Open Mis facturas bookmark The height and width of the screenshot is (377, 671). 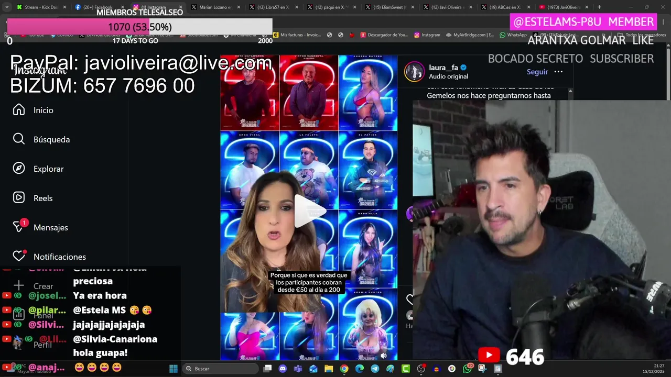[x=297, y=35]
